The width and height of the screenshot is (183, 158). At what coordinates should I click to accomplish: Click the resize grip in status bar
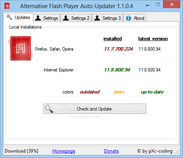[x=177, y=152]
